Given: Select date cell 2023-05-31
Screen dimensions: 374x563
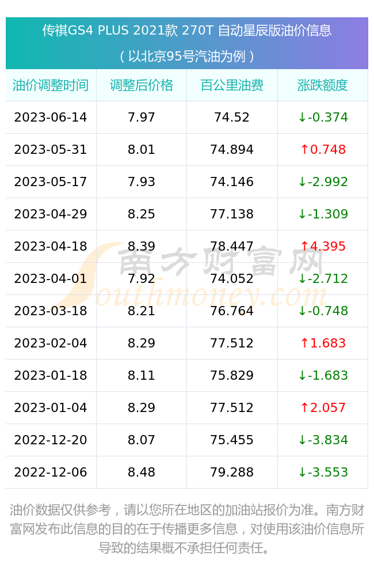Looking at the screenshot, I should [51, 149].
